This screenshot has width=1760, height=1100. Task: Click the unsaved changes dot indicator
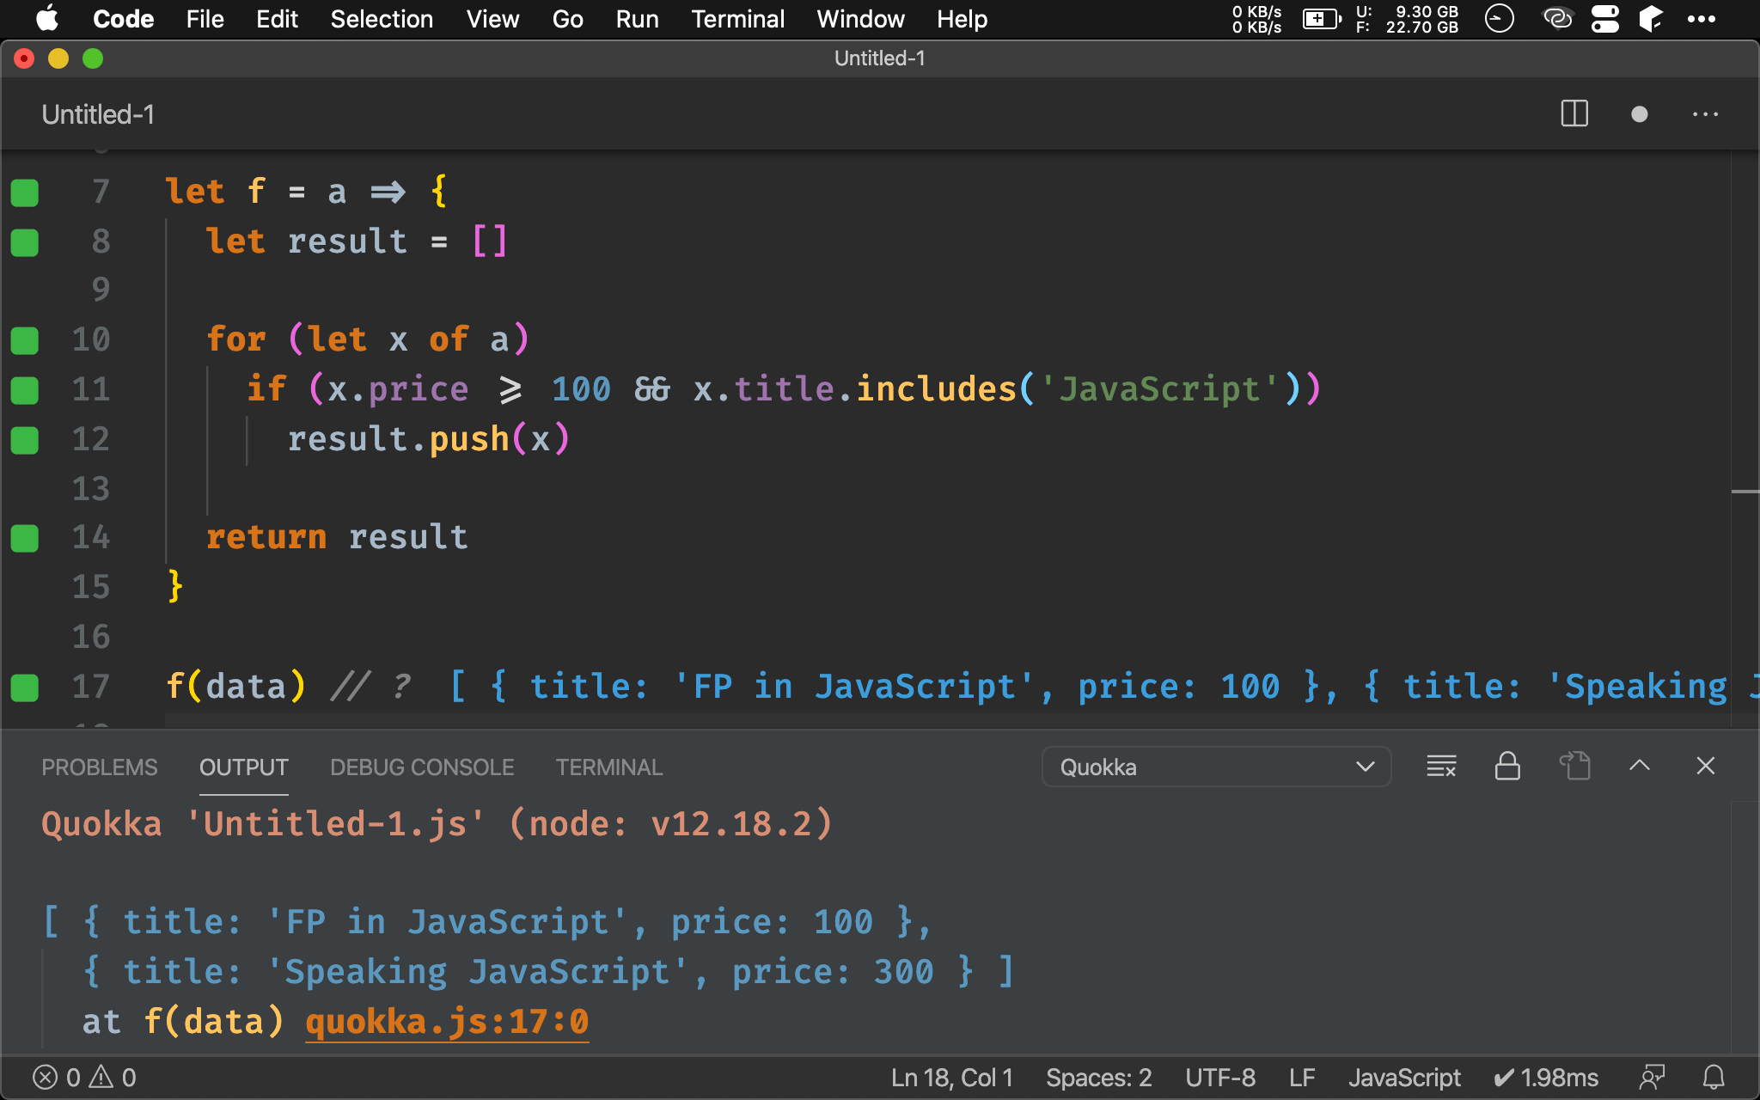1639,114
